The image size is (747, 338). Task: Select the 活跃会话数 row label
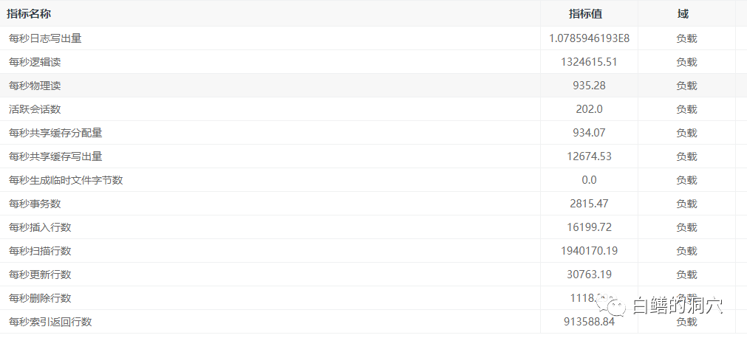point(35,109)
